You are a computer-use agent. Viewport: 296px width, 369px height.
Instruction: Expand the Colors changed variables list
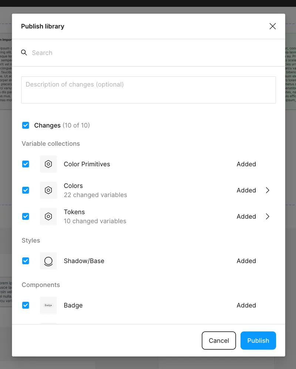point(268,190)
